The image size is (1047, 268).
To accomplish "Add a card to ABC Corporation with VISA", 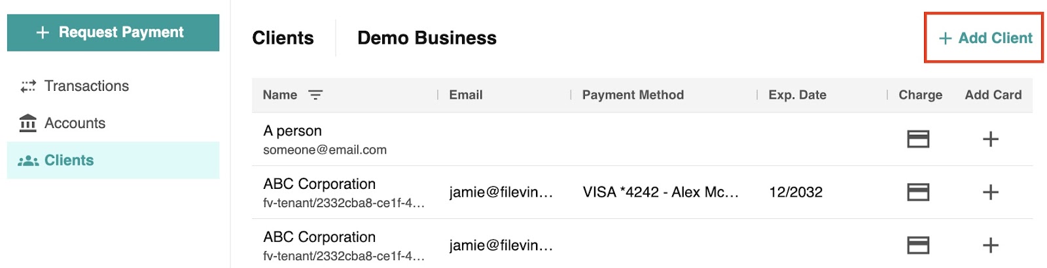I will tap(991, 192).
